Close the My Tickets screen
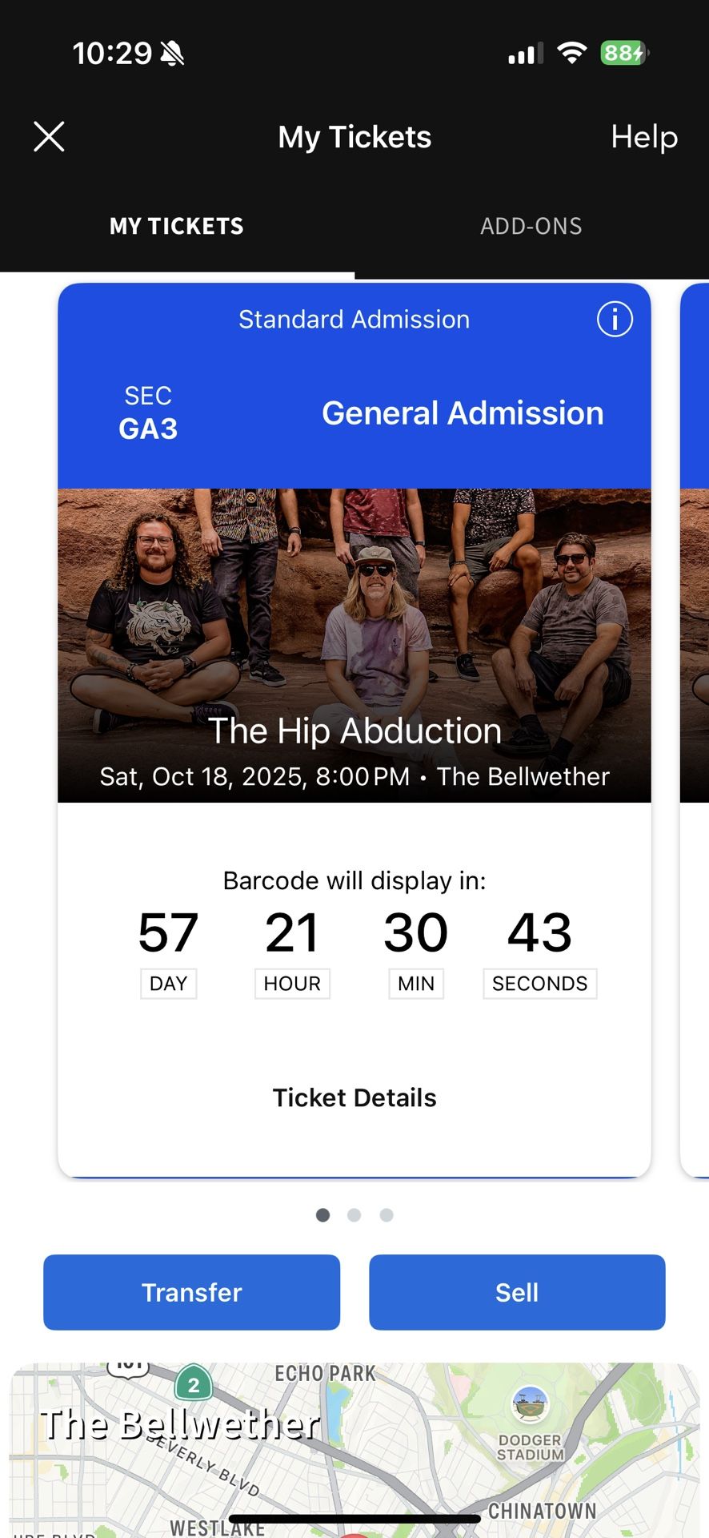709x1538 pixels. tap(49, 137)
